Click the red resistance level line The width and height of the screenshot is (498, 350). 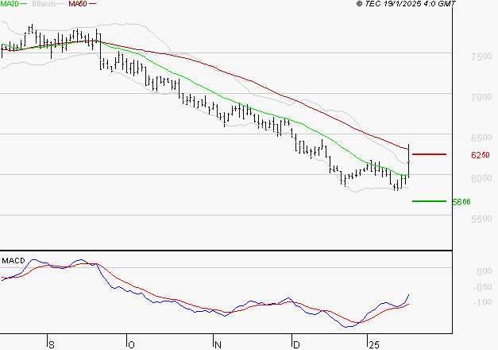click(x=429, y=154)
